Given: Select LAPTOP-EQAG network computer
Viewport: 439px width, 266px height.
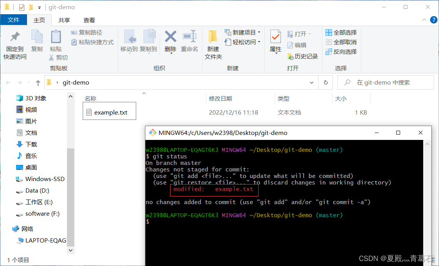Looking at the screenshot, I should [x=42, y=241].
